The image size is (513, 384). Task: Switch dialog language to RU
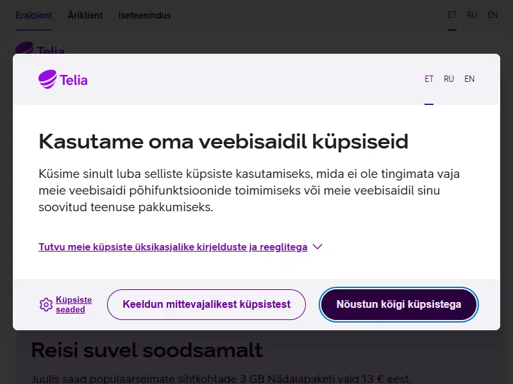(x=448, y=79)
